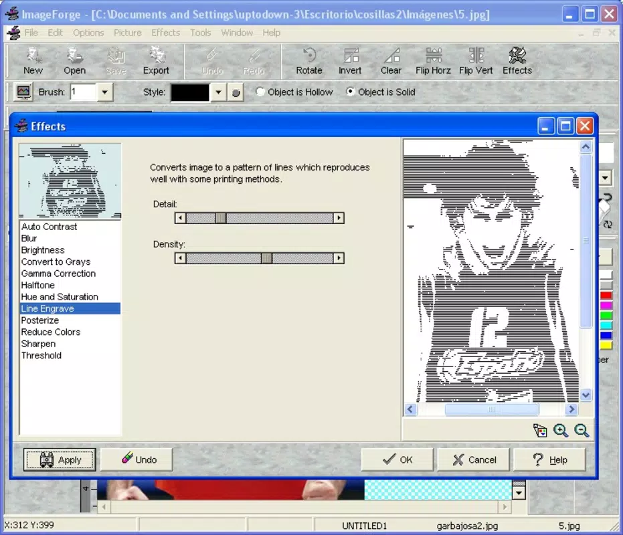Click the Undo button in Effects dialog
This screenshot has height=535, width=623.
tap(137, 459)
